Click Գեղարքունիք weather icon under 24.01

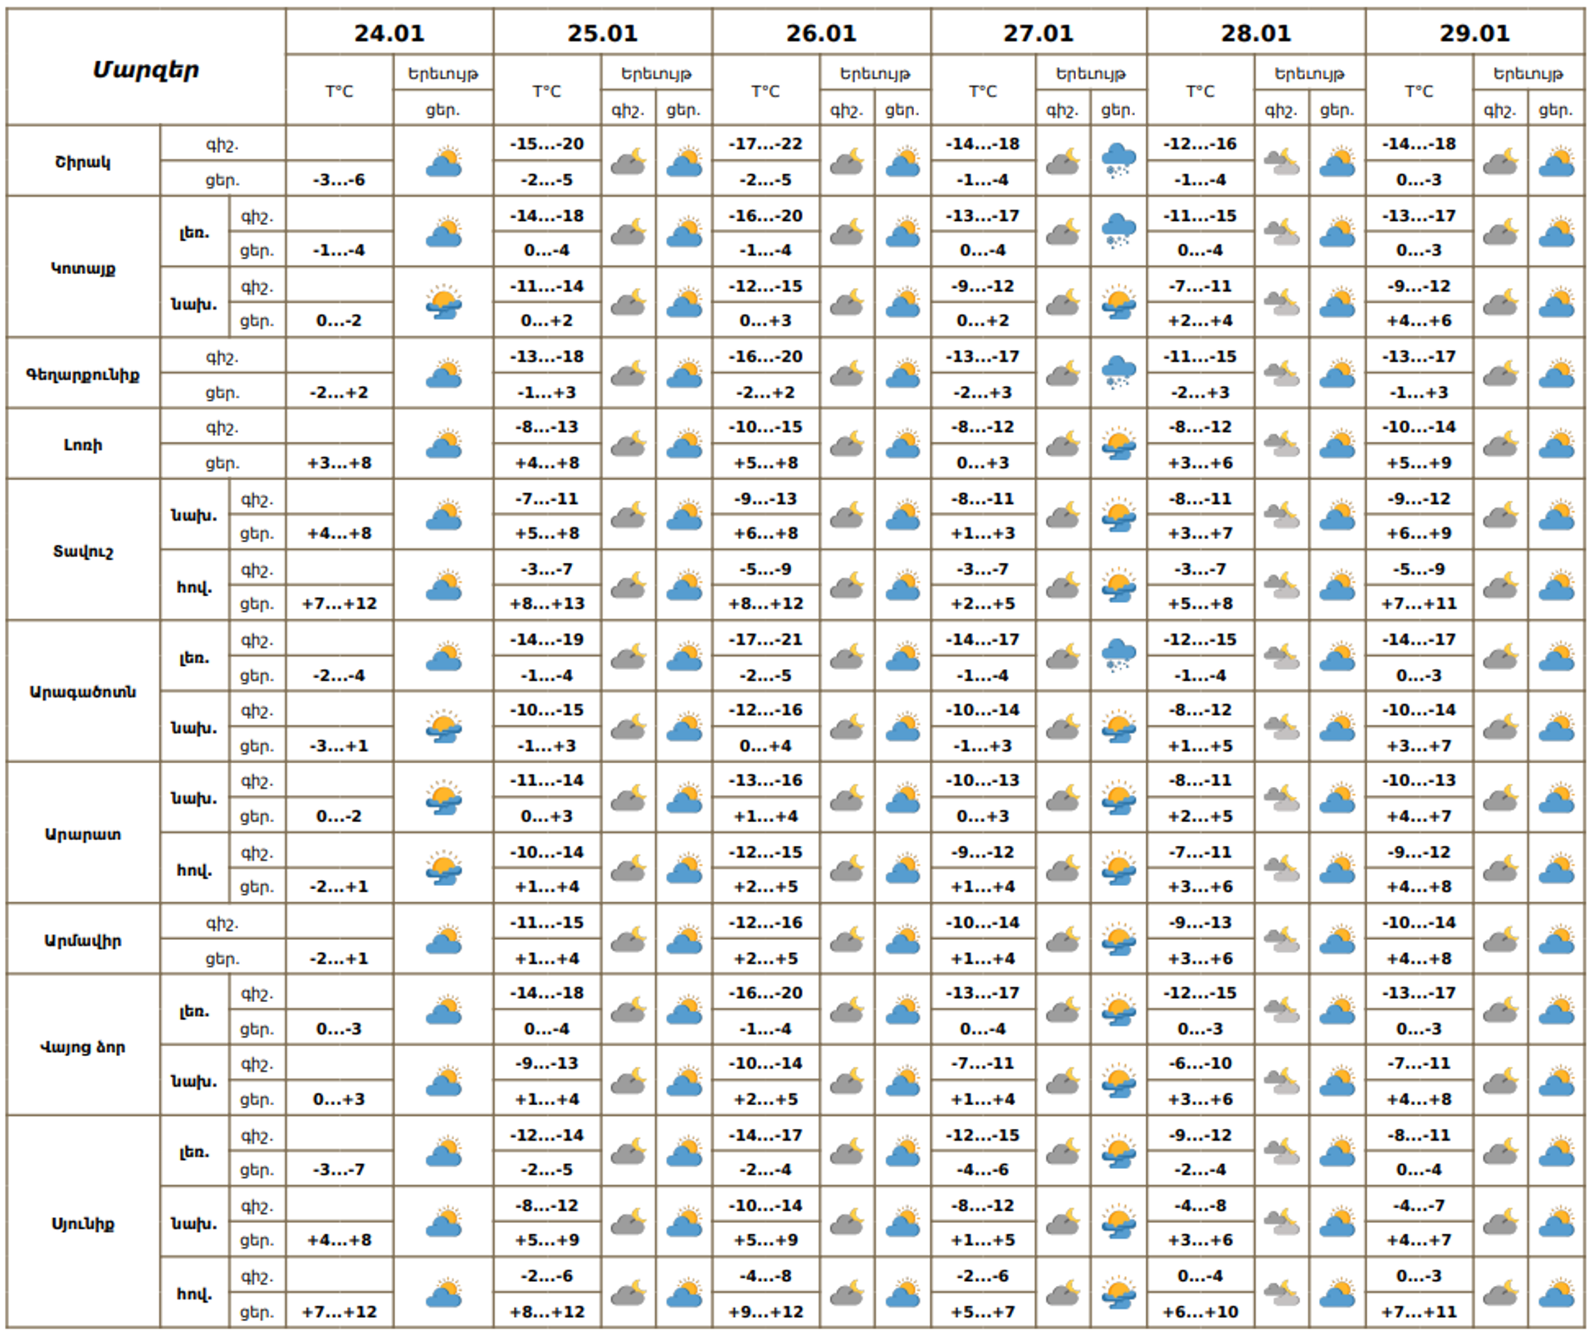(443, 374)
